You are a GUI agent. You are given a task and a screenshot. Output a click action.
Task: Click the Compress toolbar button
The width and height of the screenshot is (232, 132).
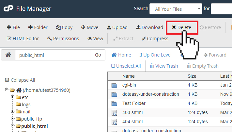[x=155, y=39]
